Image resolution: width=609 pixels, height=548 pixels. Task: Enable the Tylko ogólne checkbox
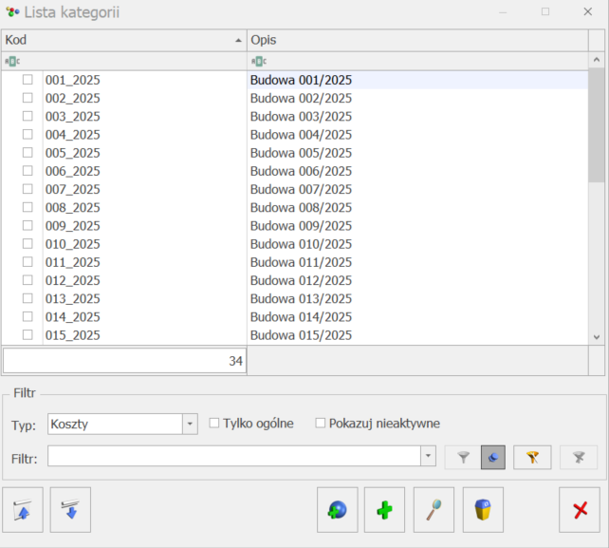pos(214,423)
